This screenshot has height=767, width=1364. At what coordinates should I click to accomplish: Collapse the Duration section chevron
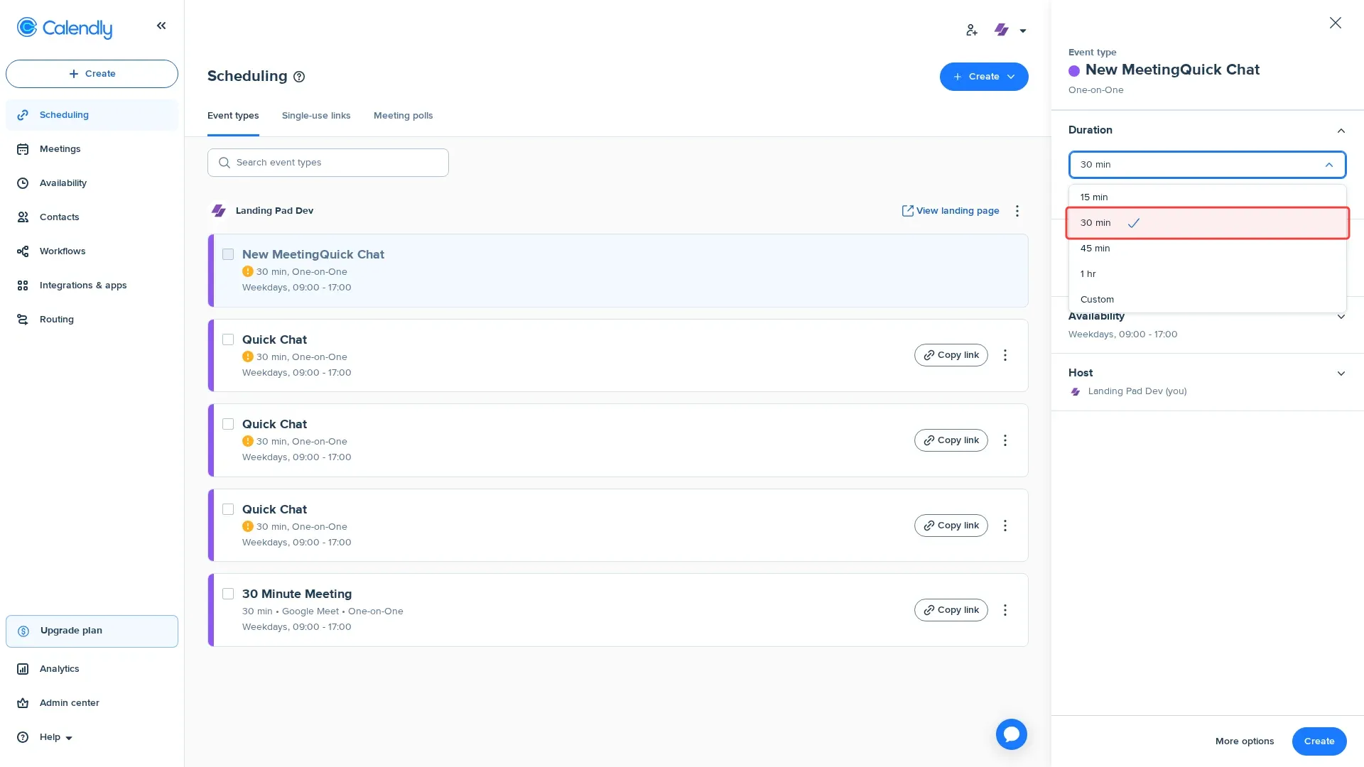click(x=1341, y=130)
